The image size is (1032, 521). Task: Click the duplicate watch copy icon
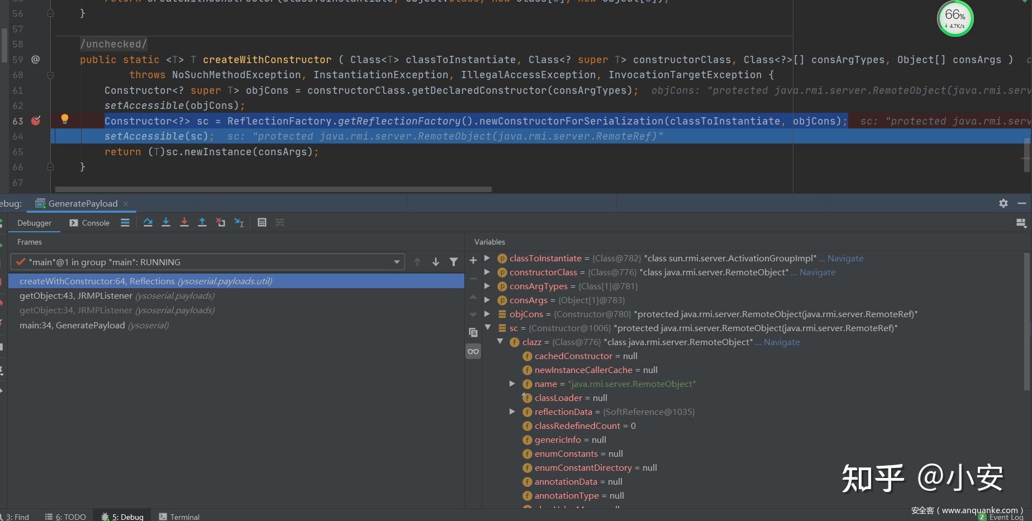coord(473,332)
